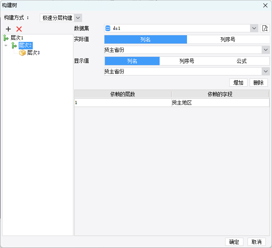The height and width of the screenshot is (248, 272).
Task: Collapse the 层次2 tree expander
Action: [x=6, y=46]
